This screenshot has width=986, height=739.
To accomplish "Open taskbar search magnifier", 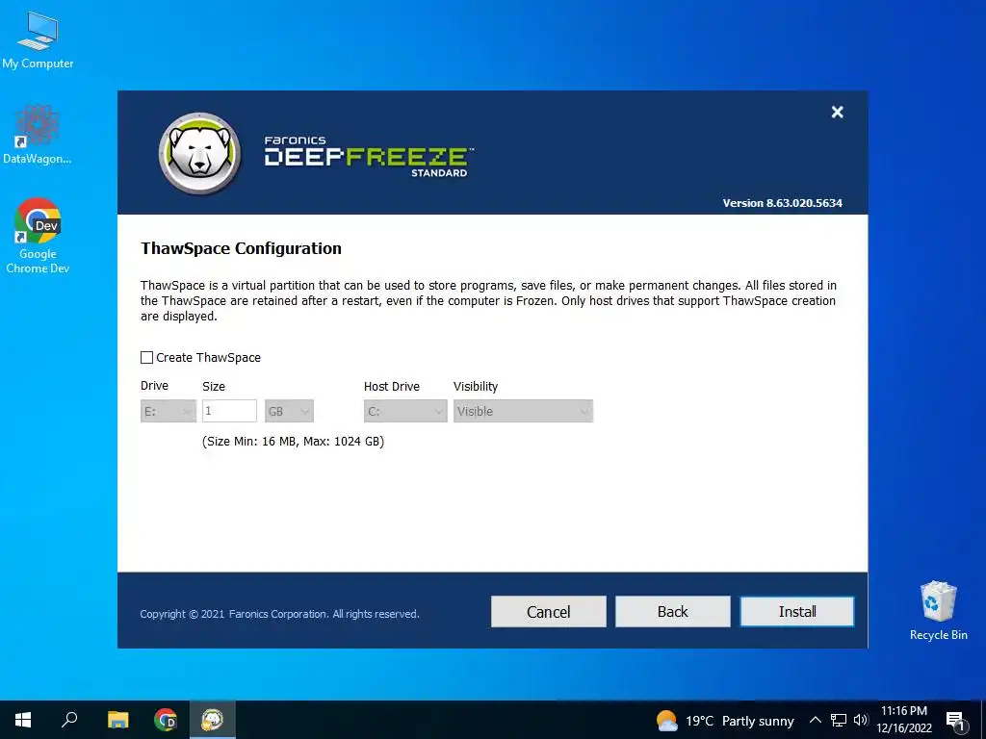I will pos(69,720).
